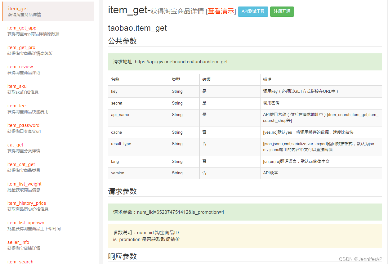
Task: Click the api_name description text
Action: tap(321, 118)
